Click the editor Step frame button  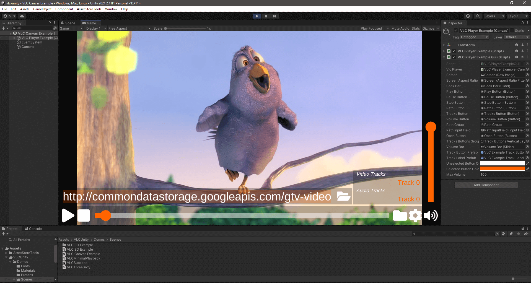pyautogui.click(x=274, y=16)
